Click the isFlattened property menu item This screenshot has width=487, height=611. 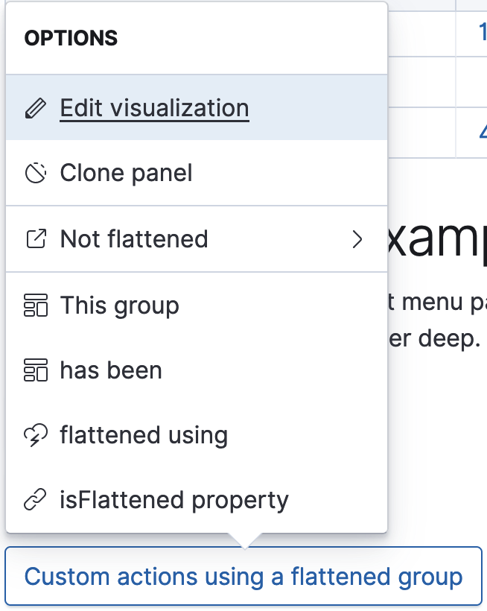(174, 500)
